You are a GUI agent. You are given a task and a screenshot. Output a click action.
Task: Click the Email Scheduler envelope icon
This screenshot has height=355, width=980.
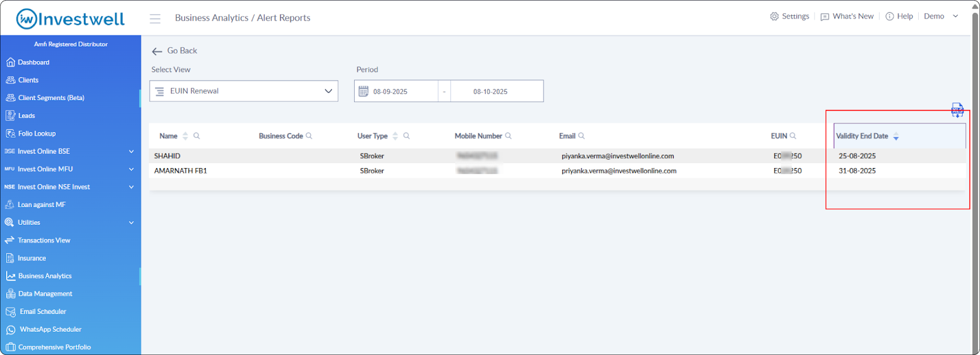tap(10, 312)
